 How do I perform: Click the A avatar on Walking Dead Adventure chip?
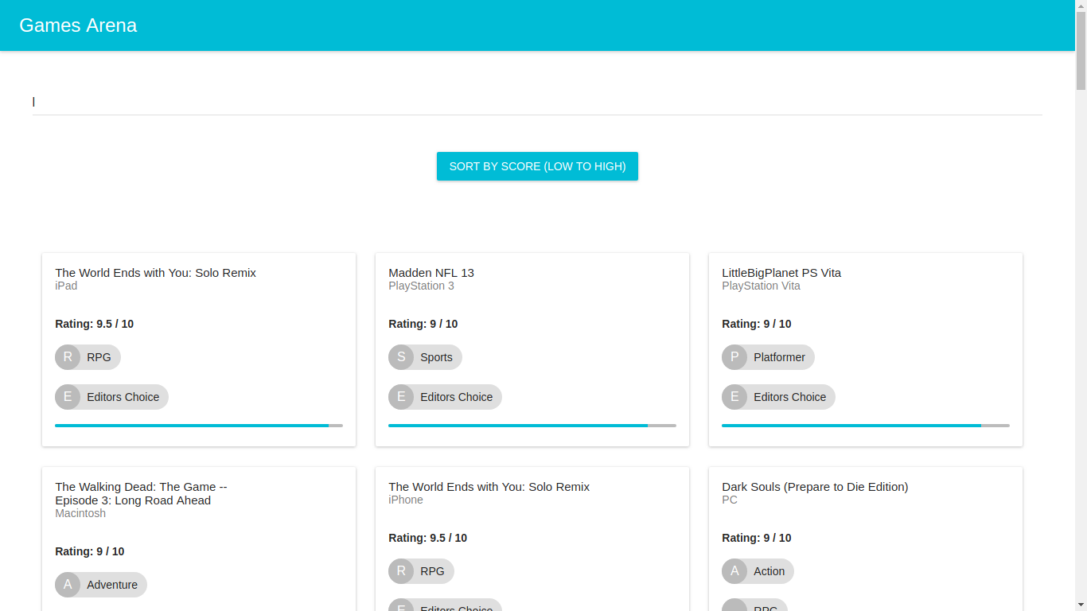(x=68, y=585)
